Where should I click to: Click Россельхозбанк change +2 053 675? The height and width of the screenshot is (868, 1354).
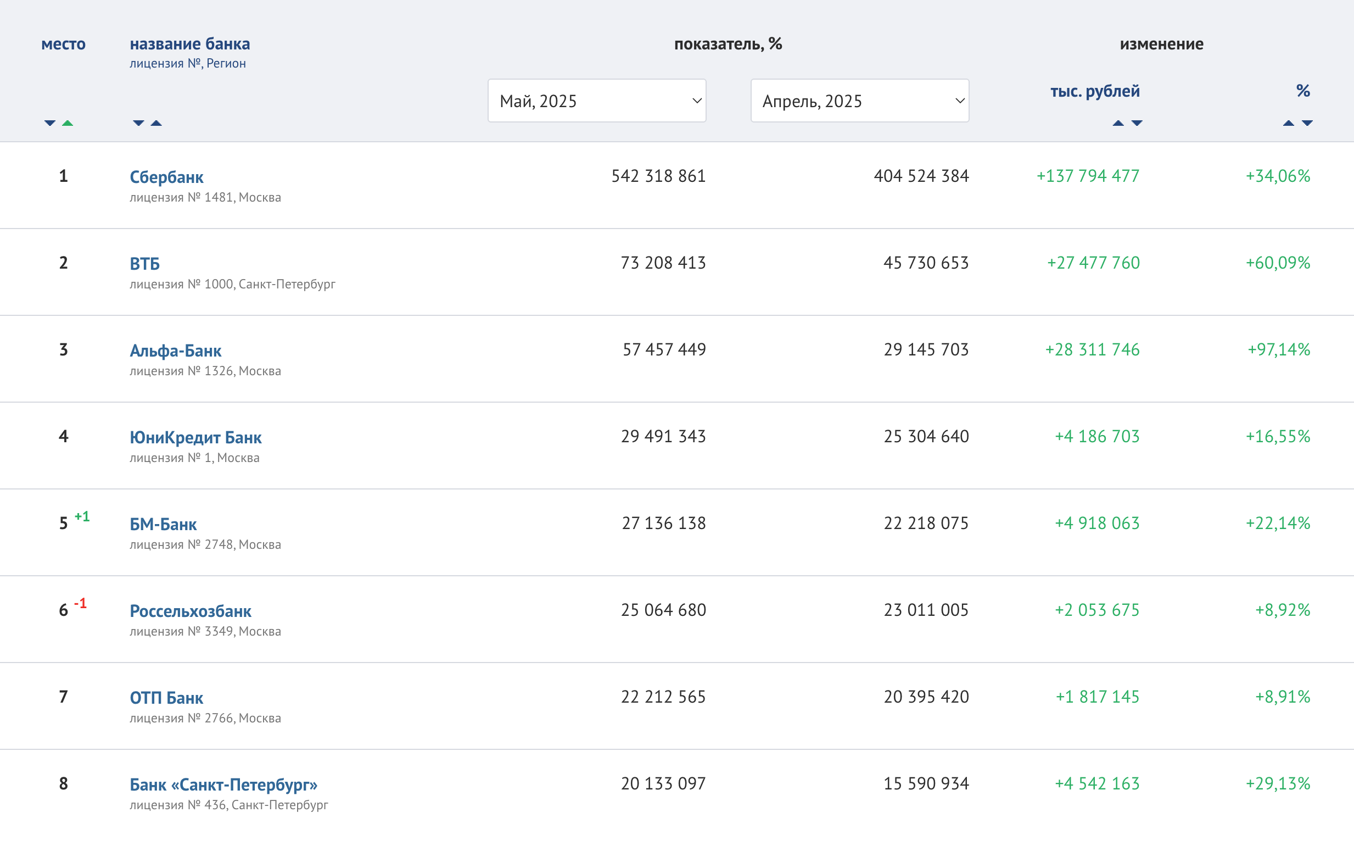click(1097, 610)
